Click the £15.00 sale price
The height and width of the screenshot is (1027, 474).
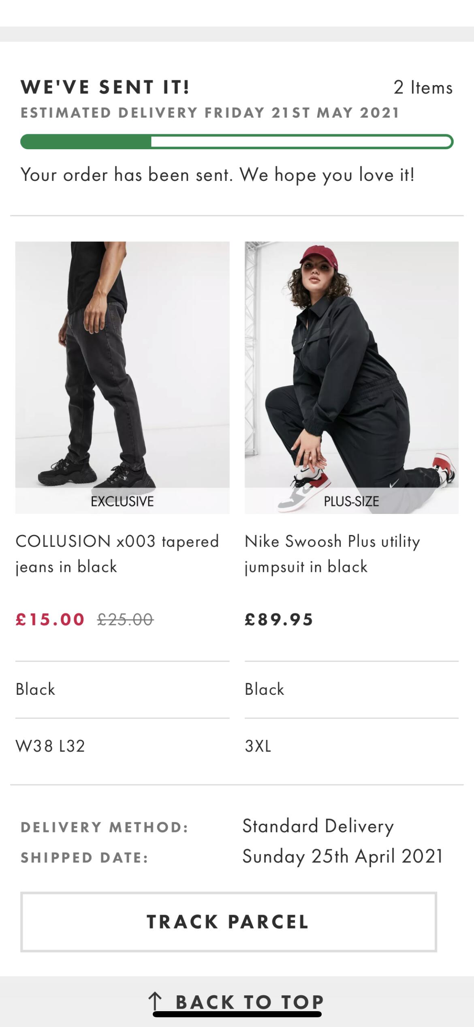pyautogui.click(x=50, y=619)
